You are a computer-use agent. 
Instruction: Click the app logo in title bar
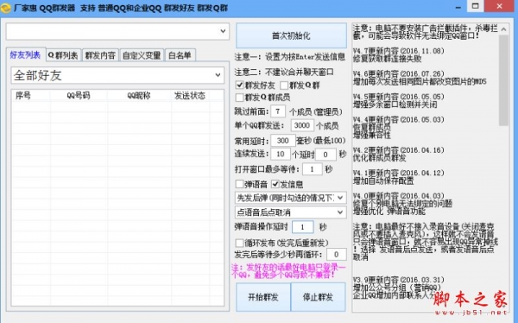point(6,8)
